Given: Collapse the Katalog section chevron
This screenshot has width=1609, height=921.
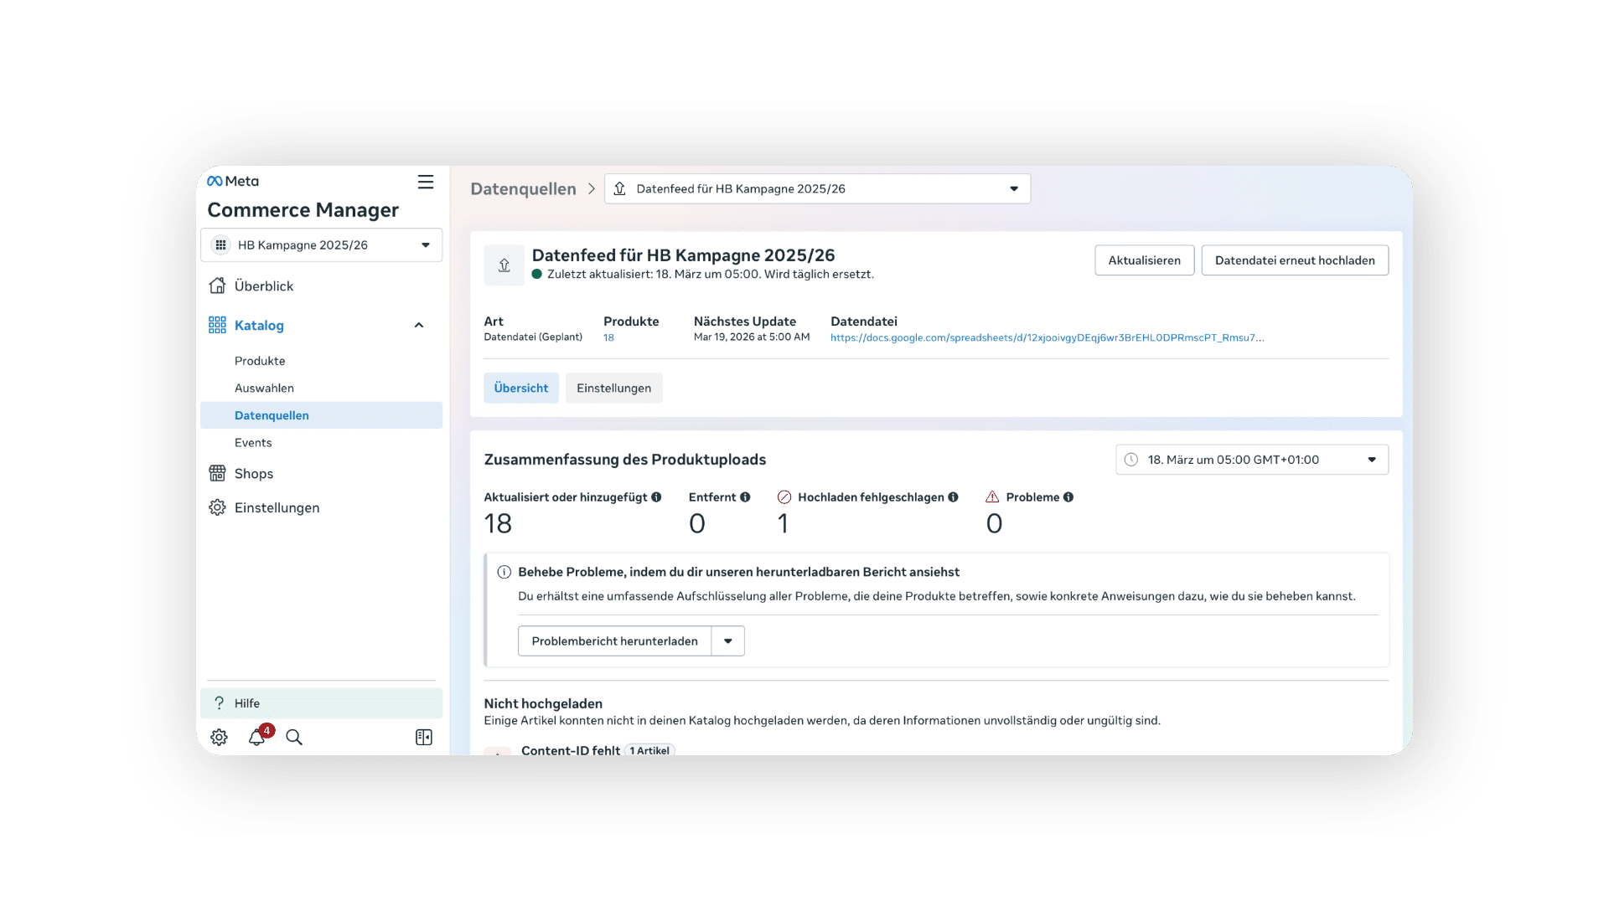Looking at the screenshot, I should (419, 325).
